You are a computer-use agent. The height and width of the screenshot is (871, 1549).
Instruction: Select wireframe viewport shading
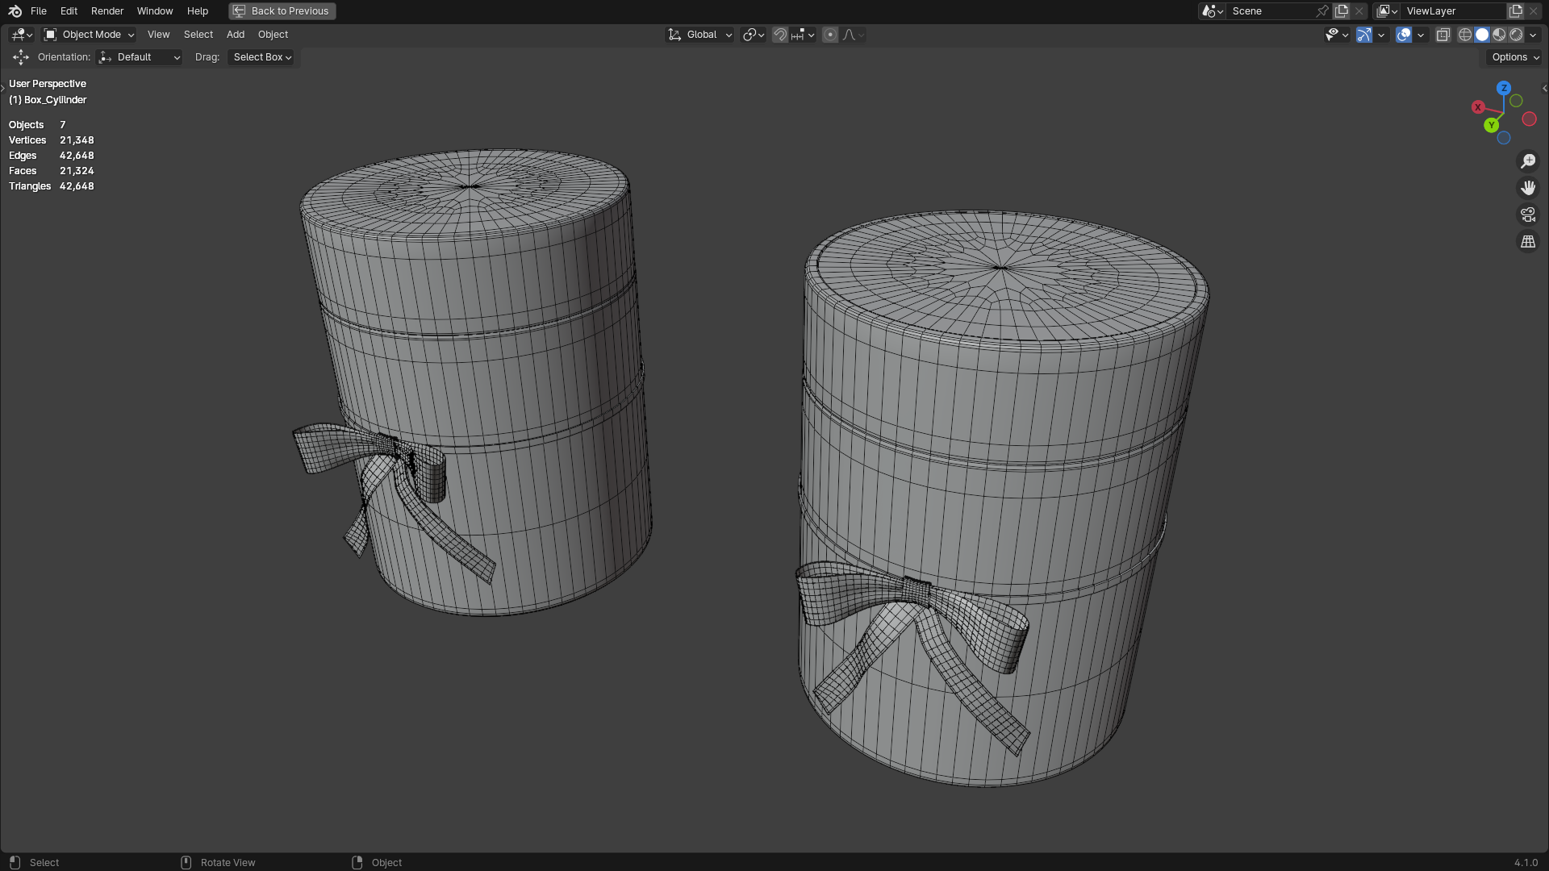point(1465,35)
